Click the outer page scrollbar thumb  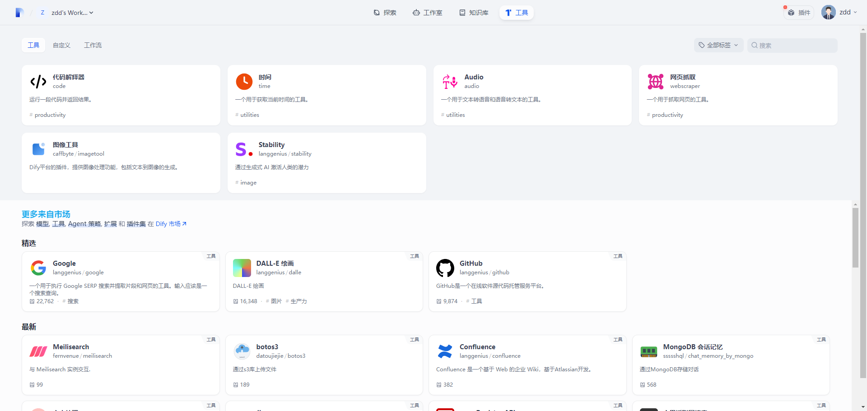coord(863,205)
